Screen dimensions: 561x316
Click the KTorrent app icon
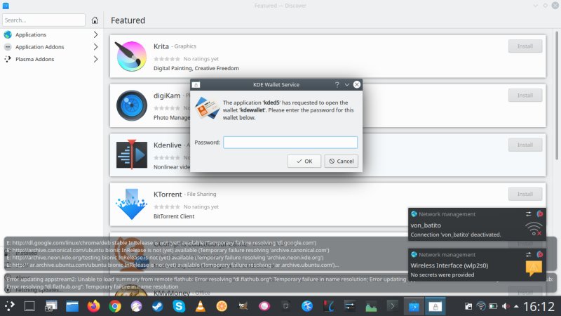pos(131,204)
